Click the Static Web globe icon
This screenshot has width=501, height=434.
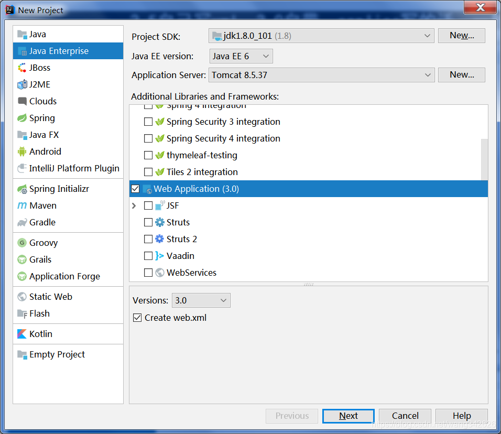click(22, 297)
